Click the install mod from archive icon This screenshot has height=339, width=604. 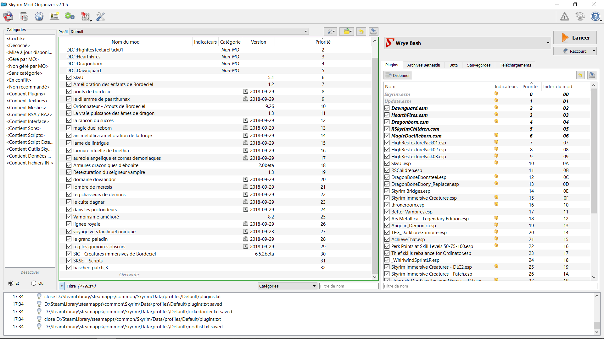[8, 16]
